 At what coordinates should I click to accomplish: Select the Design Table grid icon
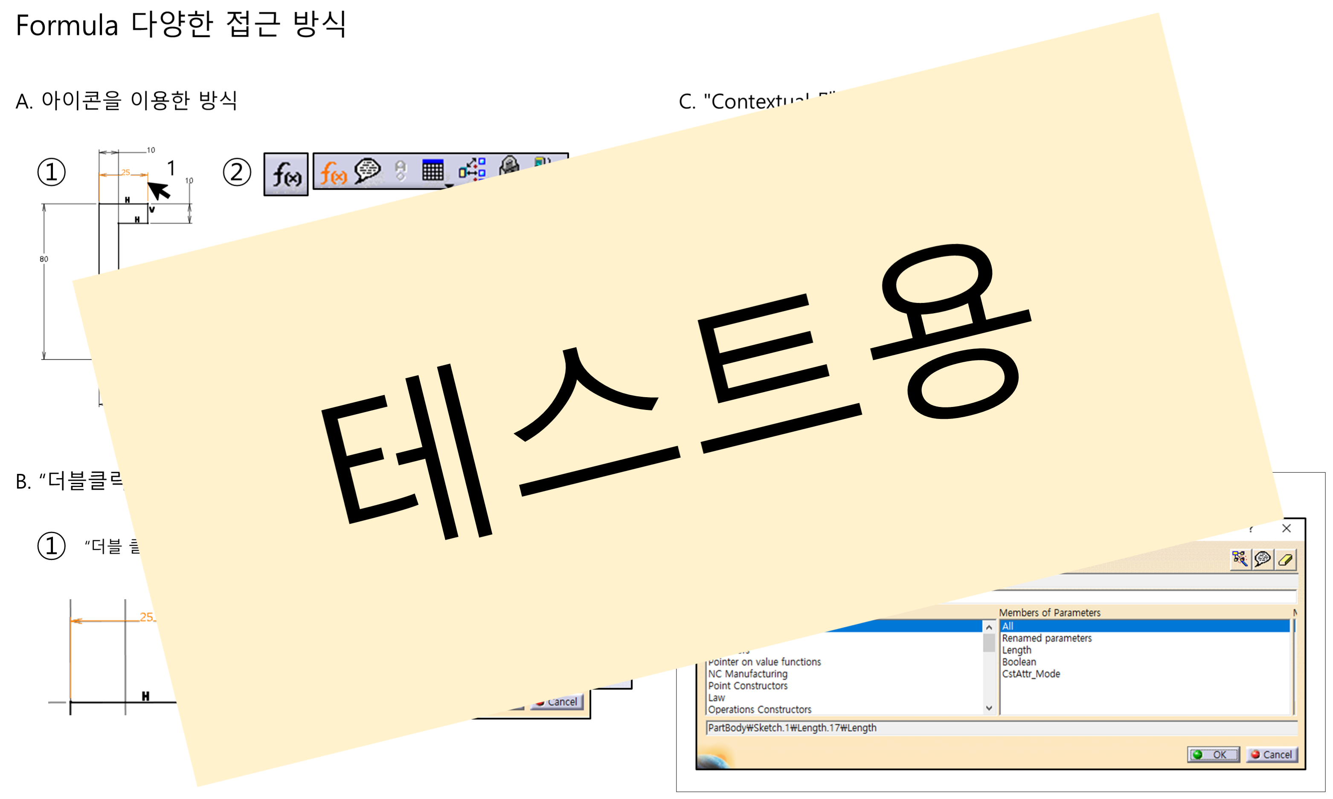(x=434, y=170)
